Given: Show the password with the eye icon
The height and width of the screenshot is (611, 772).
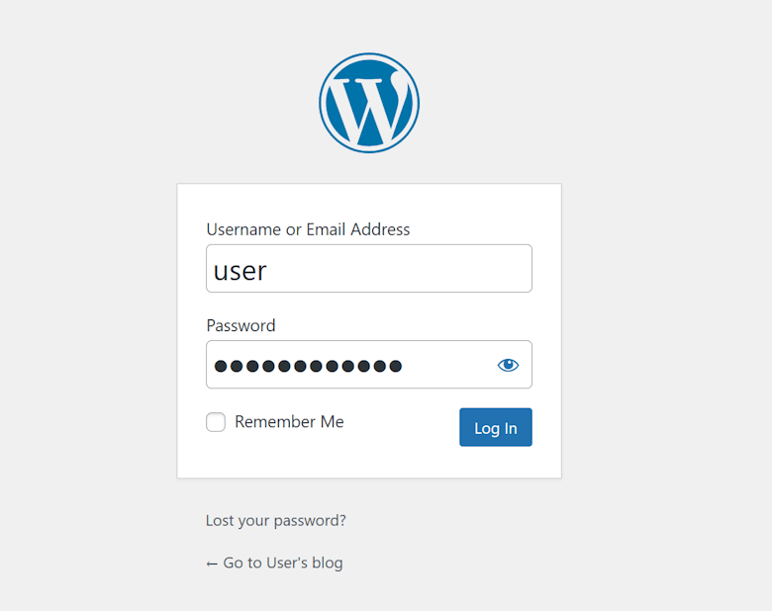Looking at the screenshot, I should (x=508, y=365).
